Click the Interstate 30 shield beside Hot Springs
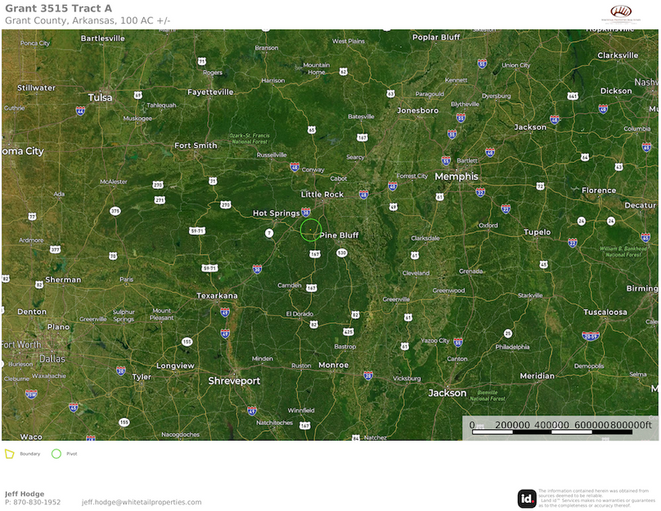This screenshot has height=511, width=661. [x=306, y=212]
